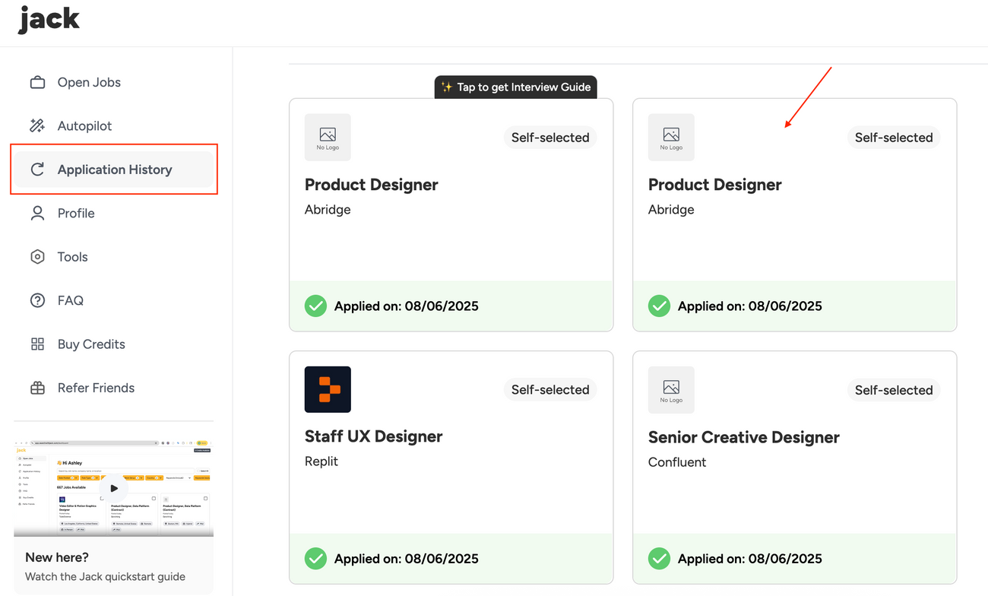Open the Jack quickstart guide video
This screenshot has height=596, width=988.
coord(113,487)
